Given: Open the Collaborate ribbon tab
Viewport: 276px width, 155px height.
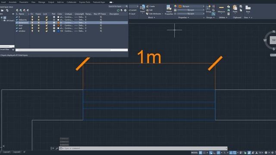Looking at the screenshot, I should click(72, 2).
